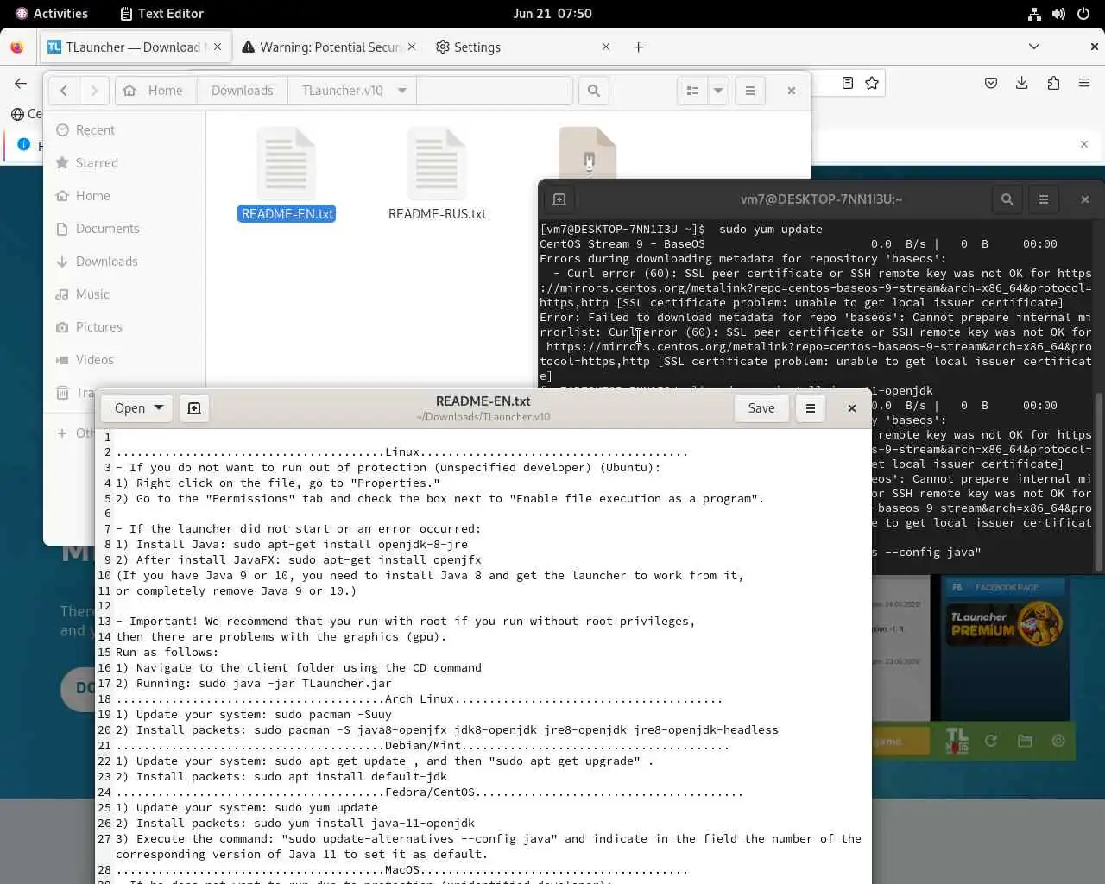Click line 17 'Running: sudo java -jar TLauncher.jar'
The height and width of the screenshot is (884, 1105).
pyautogui.click(x=264, y=683)
